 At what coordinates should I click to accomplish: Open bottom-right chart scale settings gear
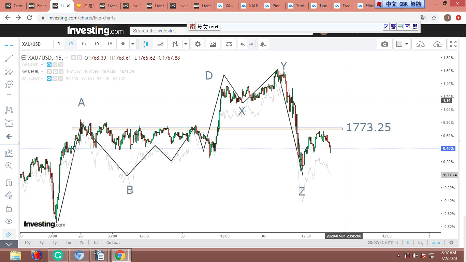(x=451, y=243)
